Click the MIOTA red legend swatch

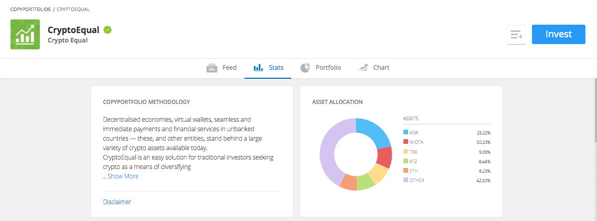tap(406, 142)
